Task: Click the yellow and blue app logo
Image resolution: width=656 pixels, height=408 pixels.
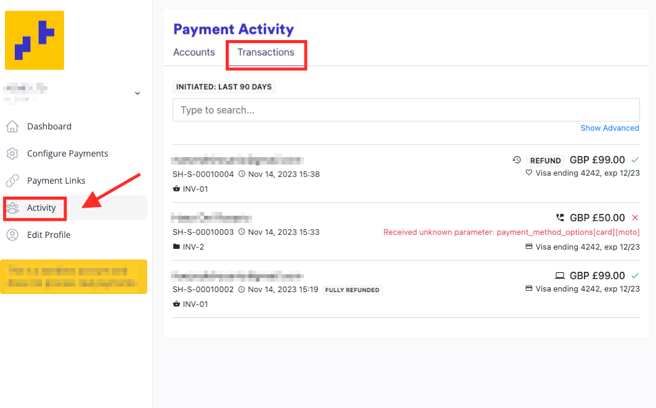Action: click(x=35, y=40)
